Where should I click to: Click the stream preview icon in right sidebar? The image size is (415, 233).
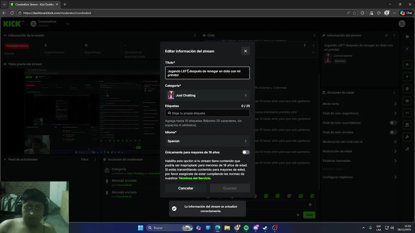[407, 65]
